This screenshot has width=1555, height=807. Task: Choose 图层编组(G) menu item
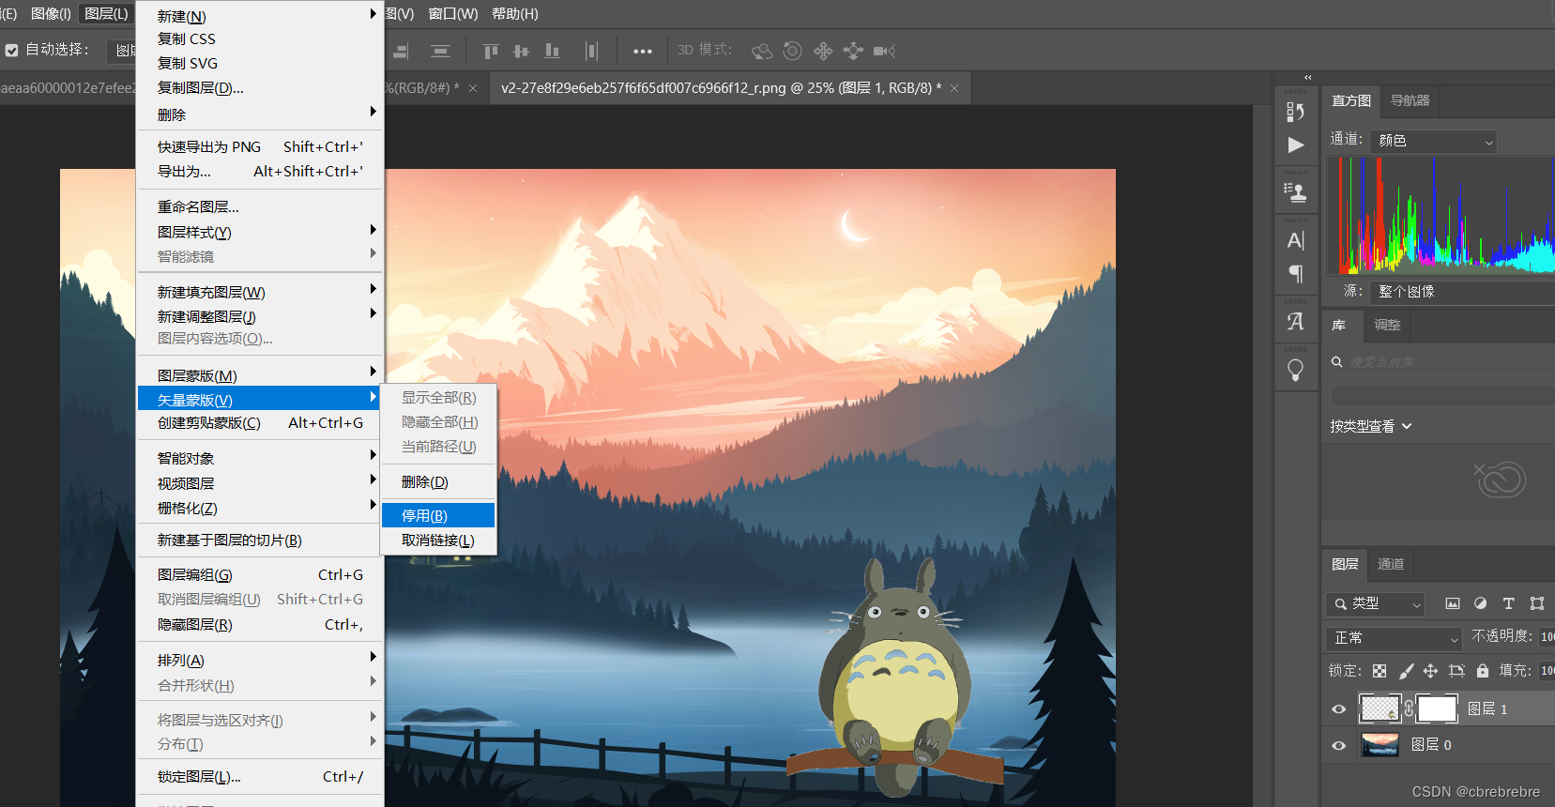click(260, 574)
